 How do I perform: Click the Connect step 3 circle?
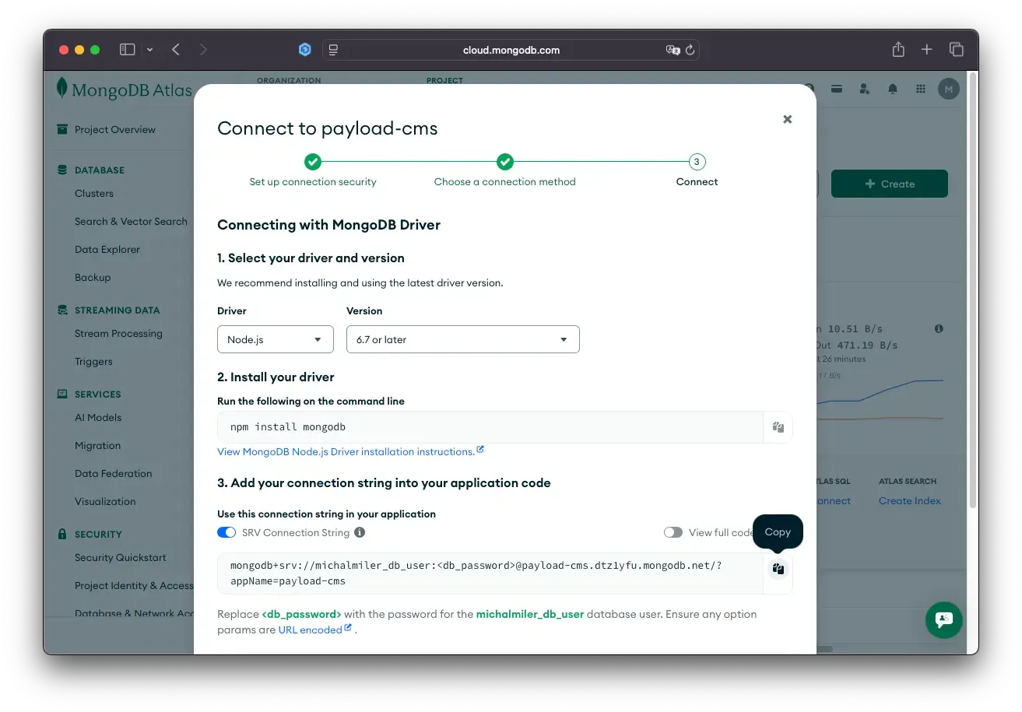(697, 162)
